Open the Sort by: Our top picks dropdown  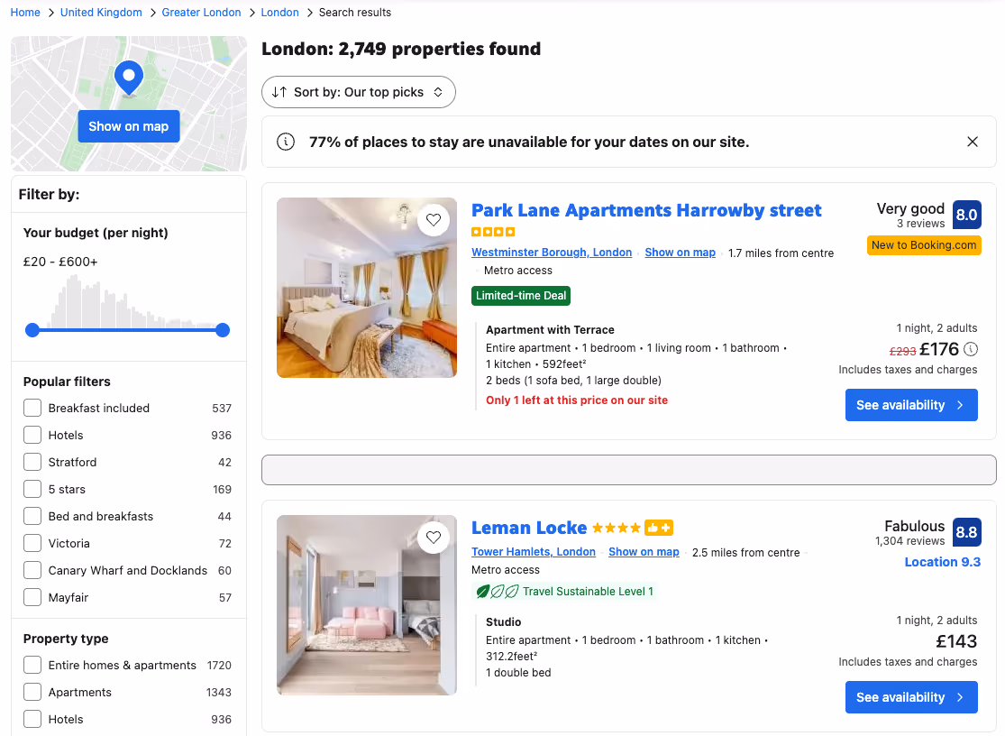tap(359, 92)
